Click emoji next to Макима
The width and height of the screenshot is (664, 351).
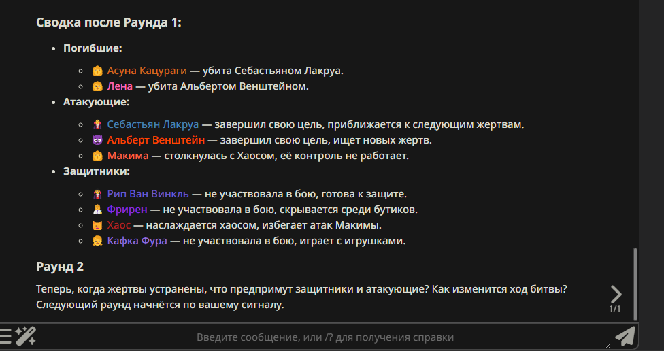coord(97,155)
